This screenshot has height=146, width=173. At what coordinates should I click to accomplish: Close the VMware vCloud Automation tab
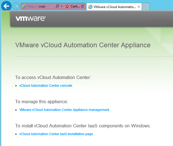(139, 6)
